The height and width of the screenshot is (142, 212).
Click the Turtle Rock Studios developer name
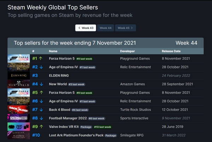pyautogui.click(x=135, y=110)
